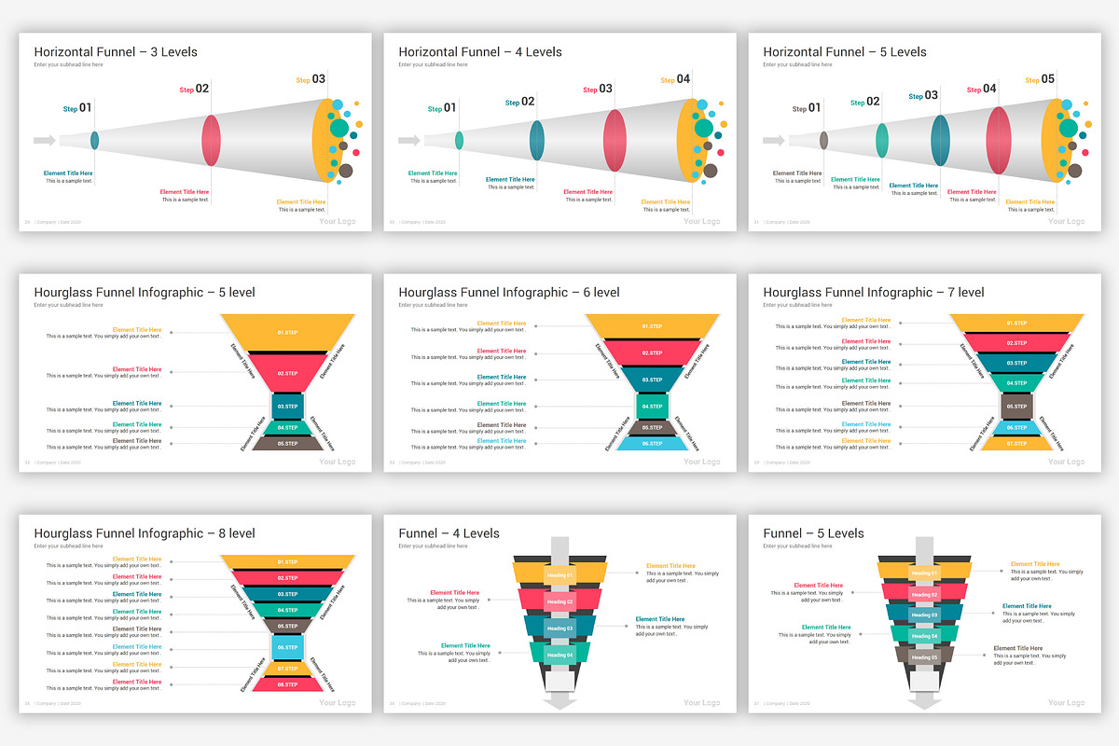
Task: Click 'Step 01' label in Horizontal Funnel 3 Levels
Action: (x=77, y=108)
